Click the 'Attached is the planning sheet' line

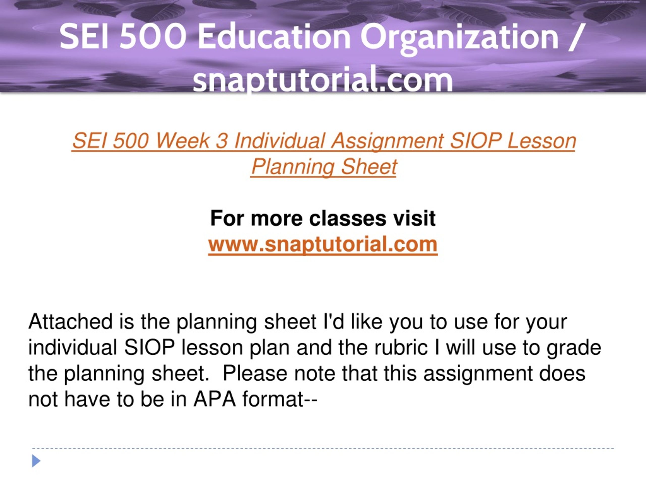(x=298, y=322)
